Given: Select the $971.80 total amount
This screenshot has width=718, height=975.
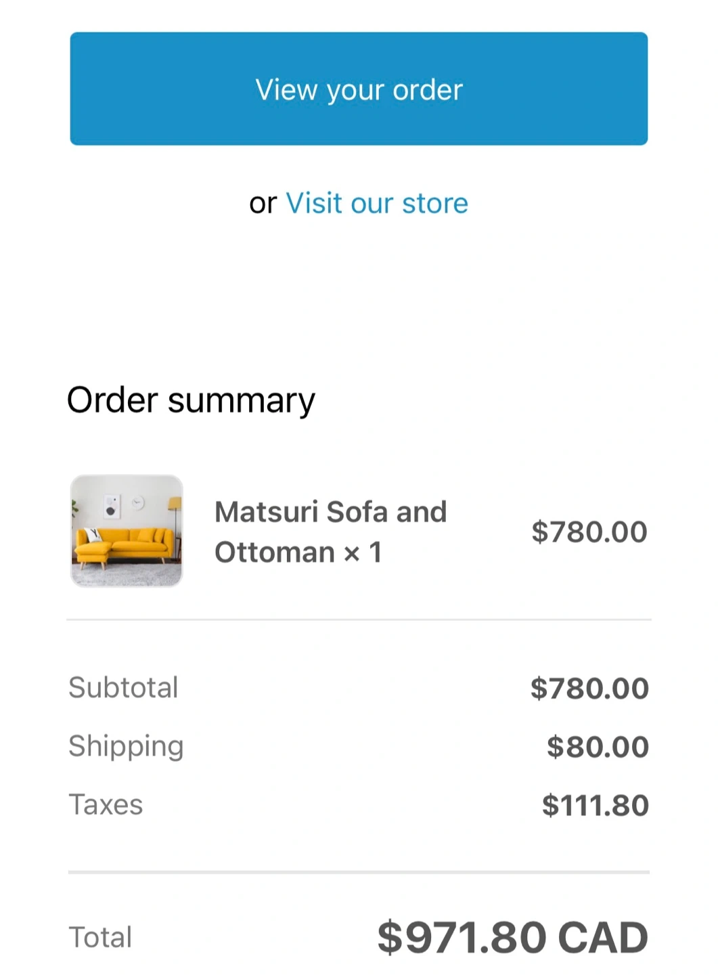Looking at the screenshot, I should click(462, 938).
